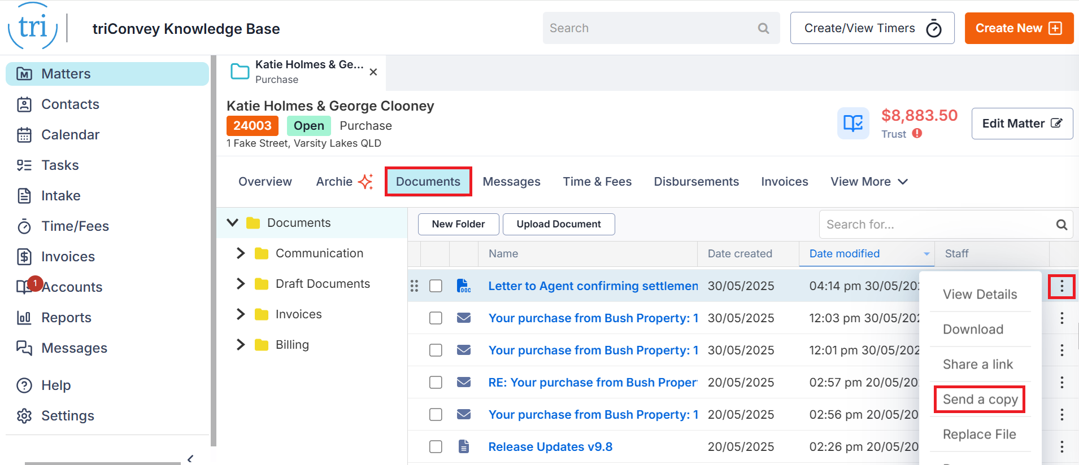Click email icon on 12:03 pm row
1079x465 pixels.
(464, 318)
